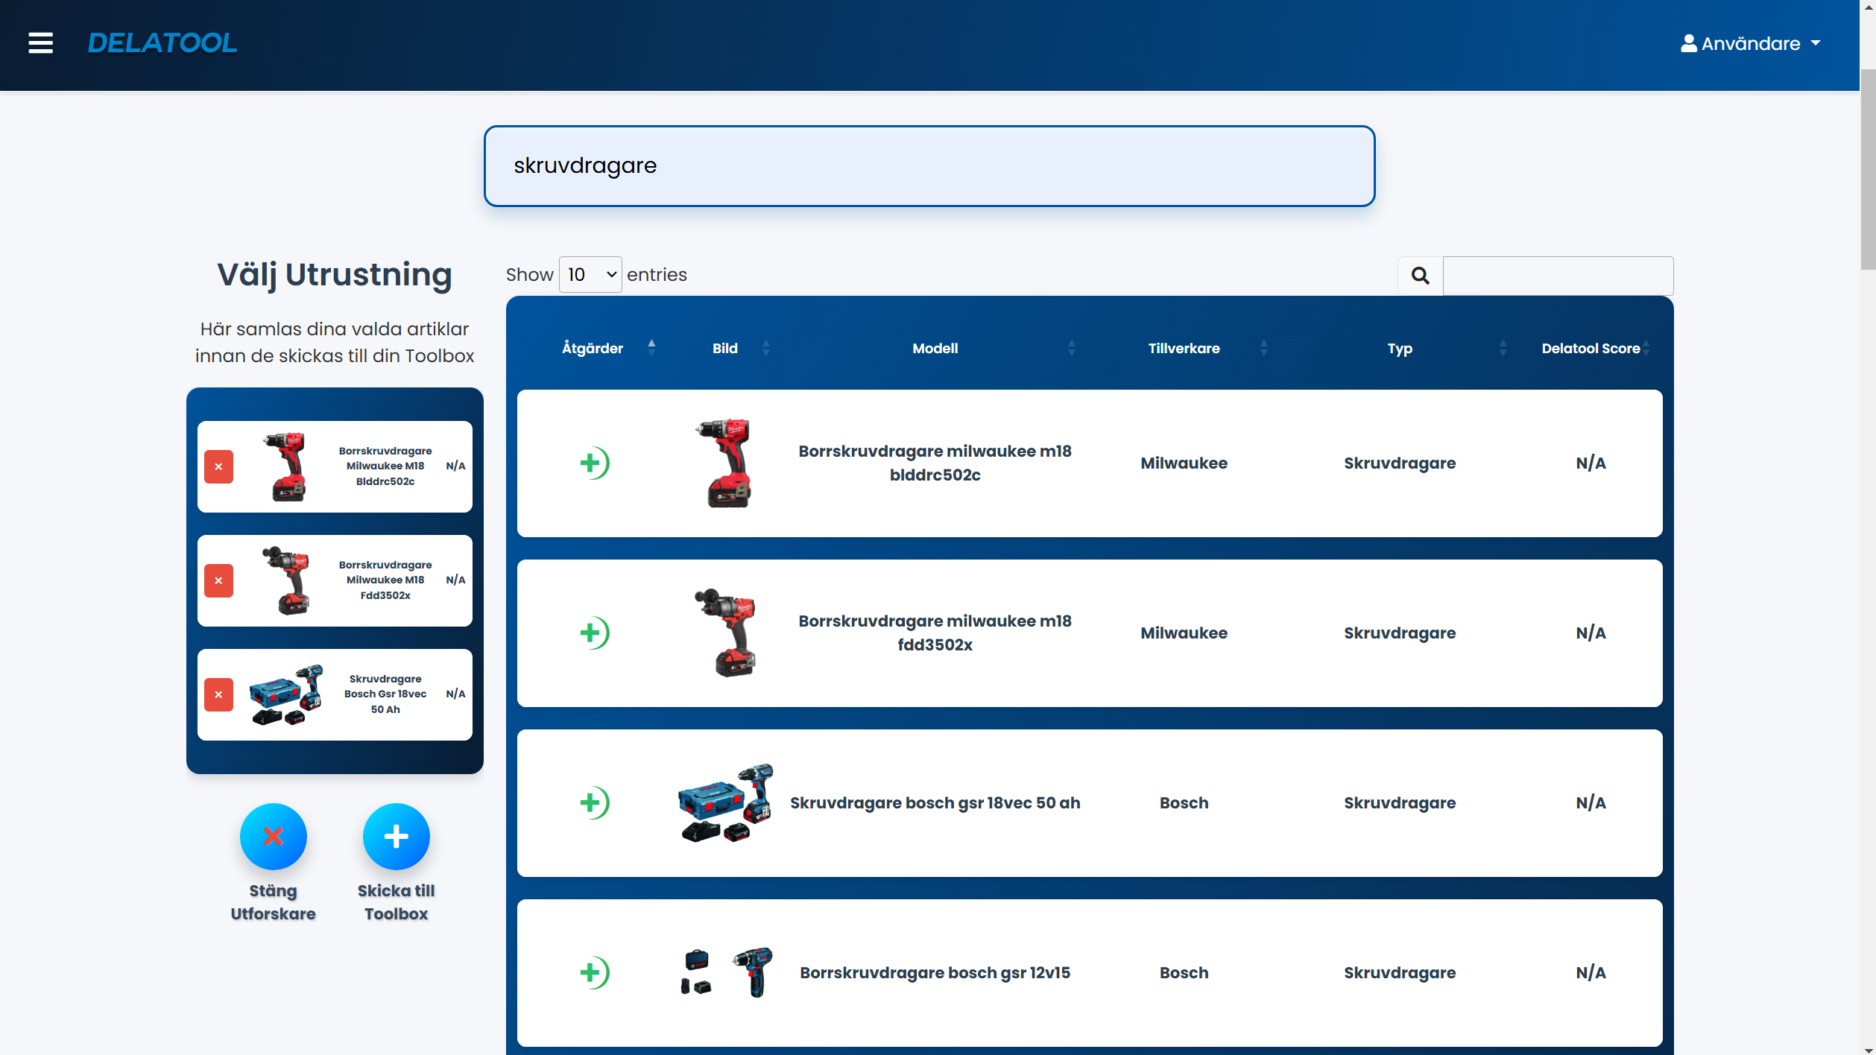The width and height of the screenshot is (1876, 1055).
Task: Focus the skruvdragare search field
Action: pyautogui.click(x=929, y=165)
